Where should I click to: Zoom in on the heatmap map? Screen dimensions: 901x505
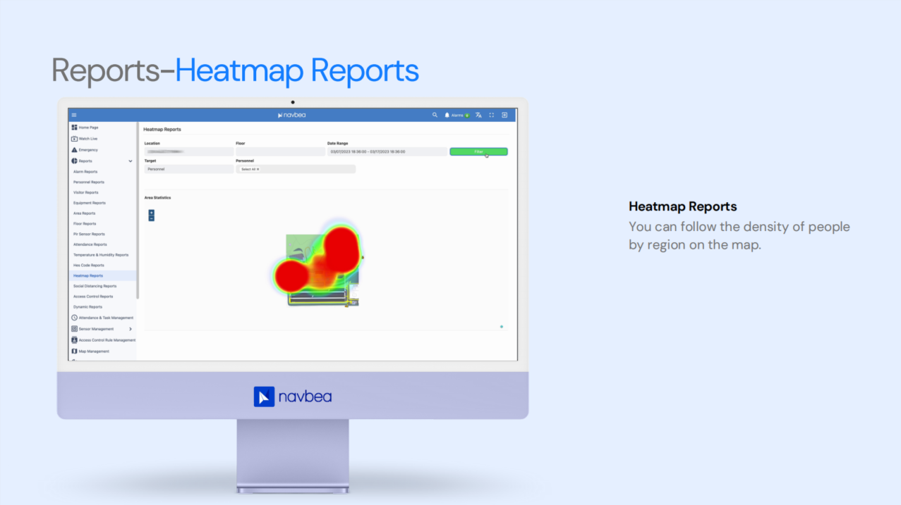pos(151,212)
